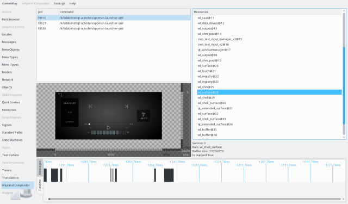Click the volume bar in the media preview
Viewport: 348px width, 204px height.
tap(108, 133)
